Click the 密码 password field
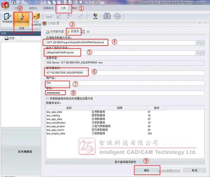The image size is (210, 177). (x=125, y=93)
